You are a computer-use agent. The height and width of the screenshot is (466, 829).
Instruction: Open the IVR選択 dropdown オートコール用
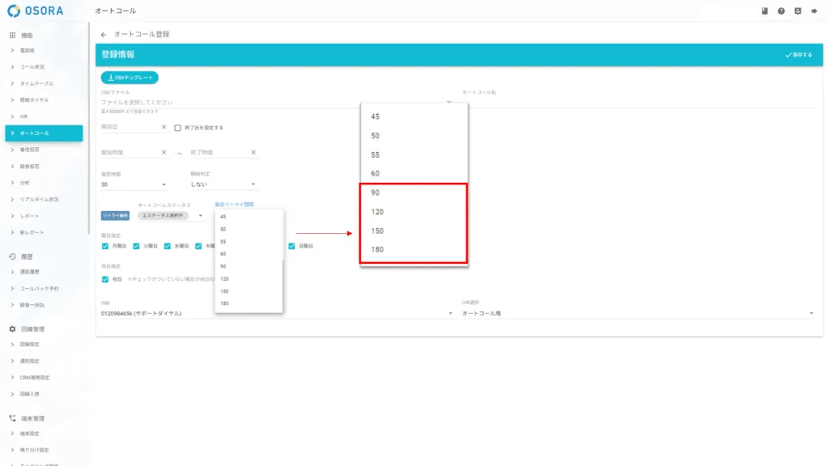click(x=638, y=313)
